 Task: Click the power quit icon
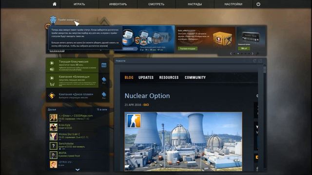click(258, 4)
